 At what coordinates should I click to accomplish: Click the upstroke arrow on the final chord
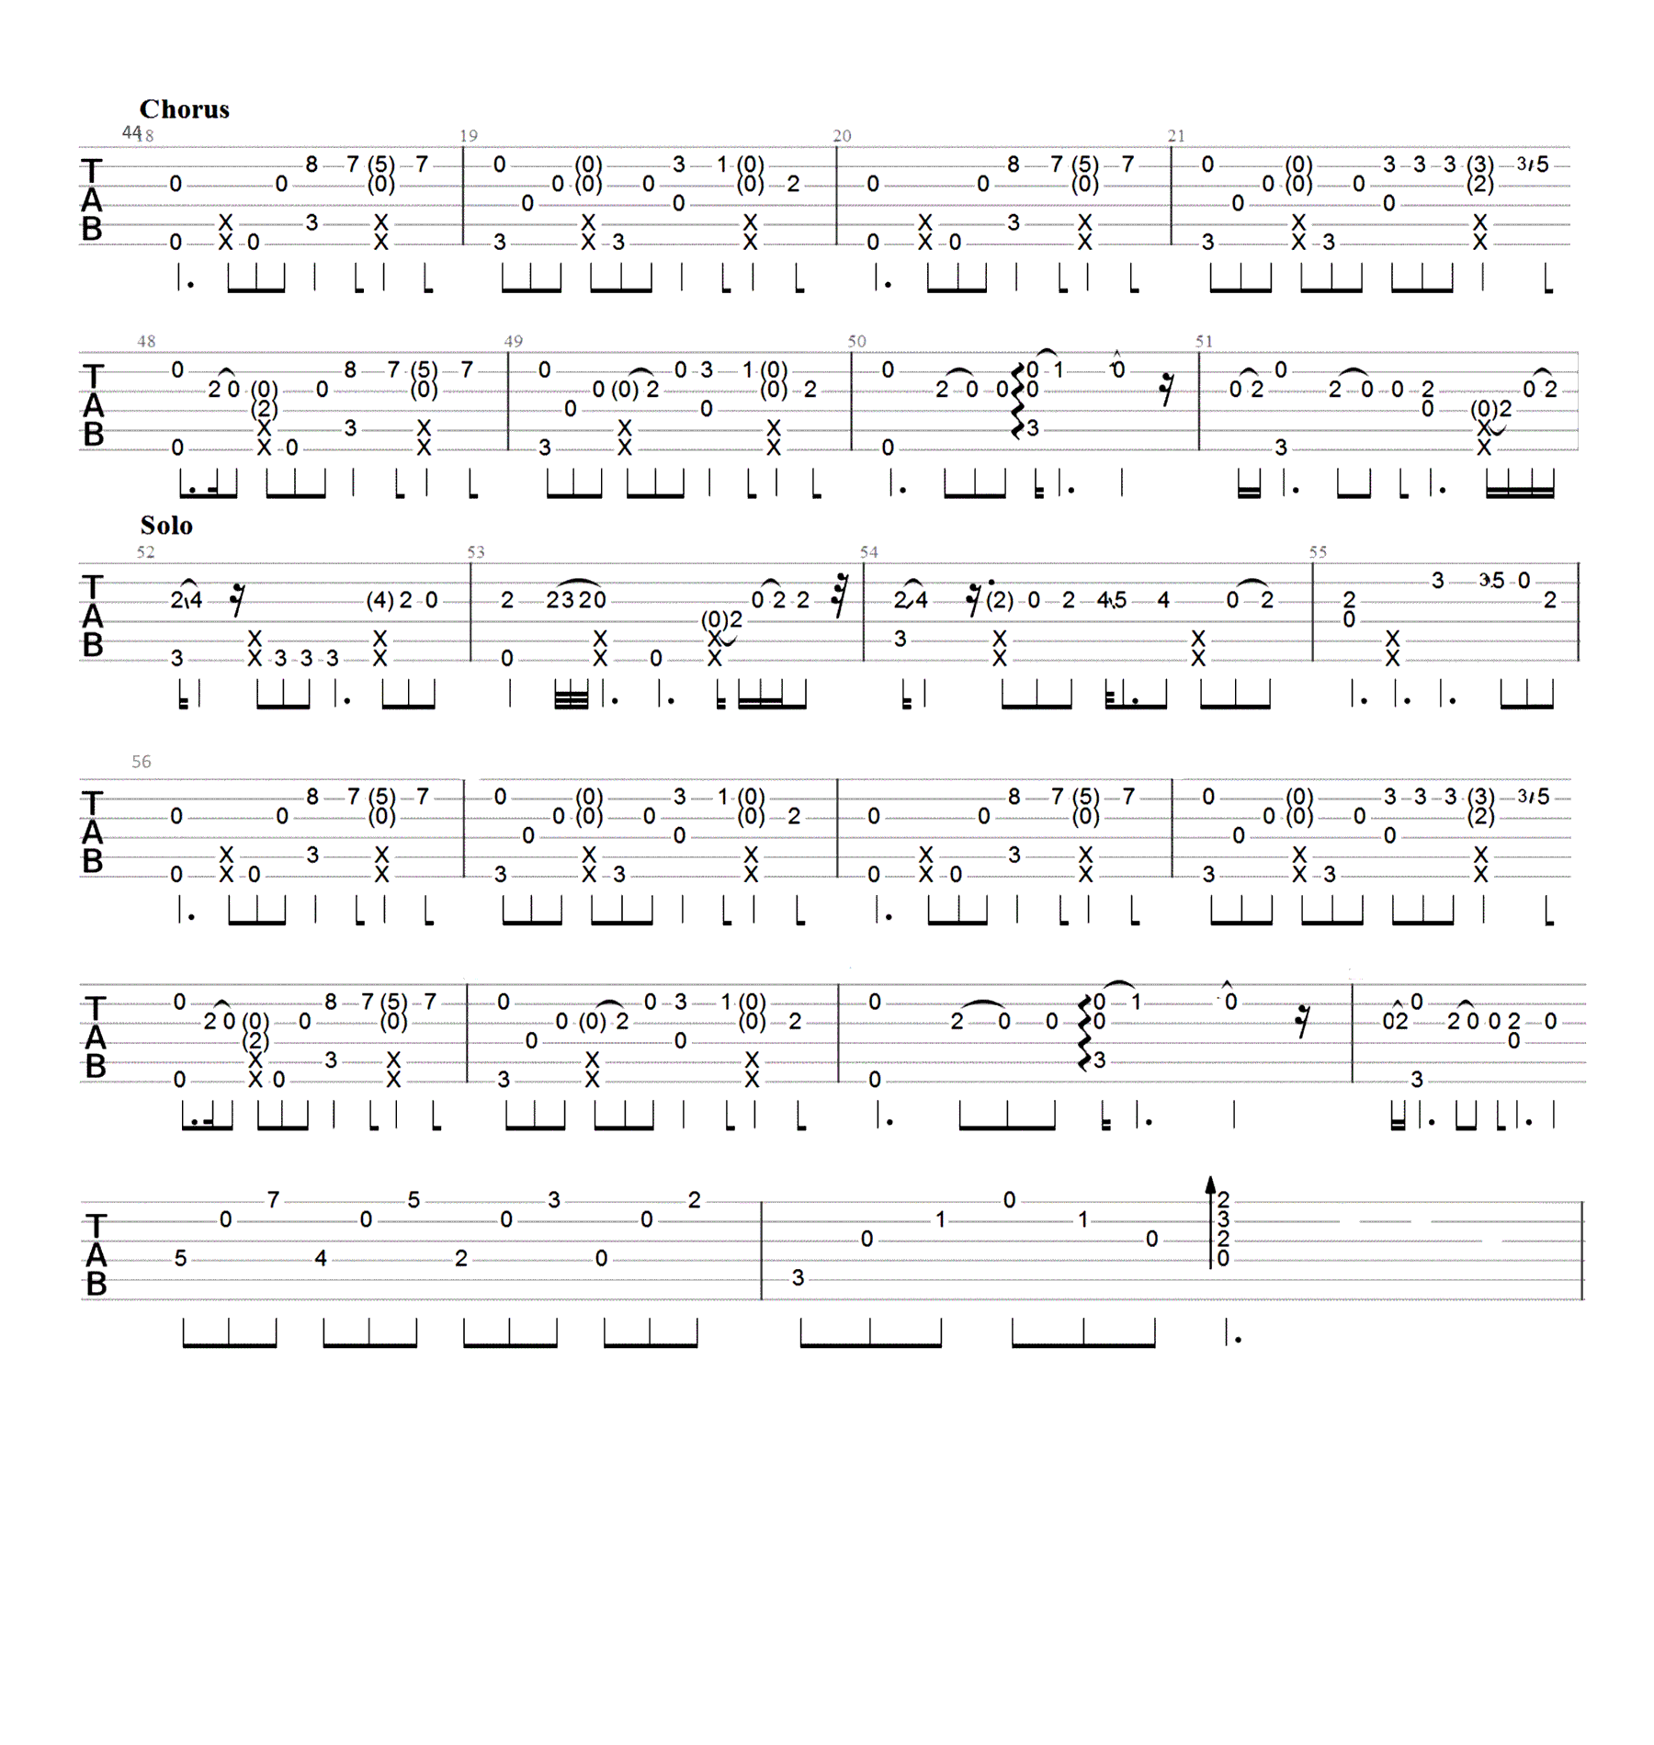click(x=1210, y=1222)
